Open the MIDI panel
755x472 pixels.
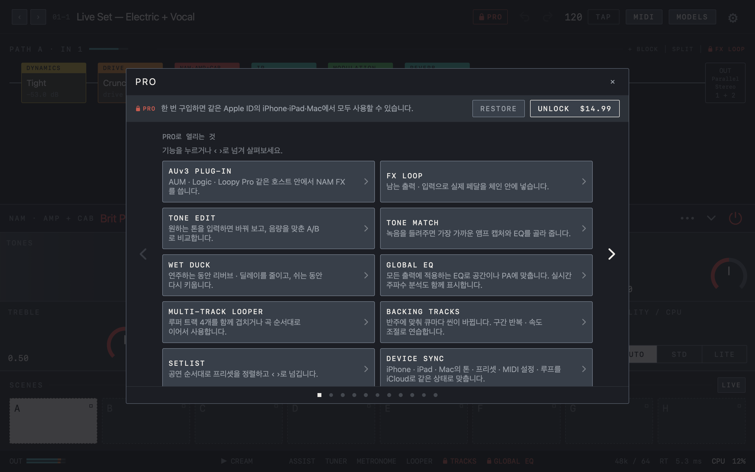[x=644, y=17]
